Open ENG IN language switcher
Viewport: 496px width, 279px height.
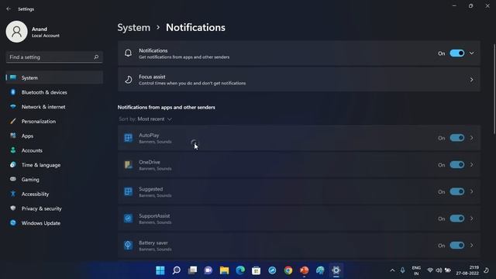tap(416, 270)
